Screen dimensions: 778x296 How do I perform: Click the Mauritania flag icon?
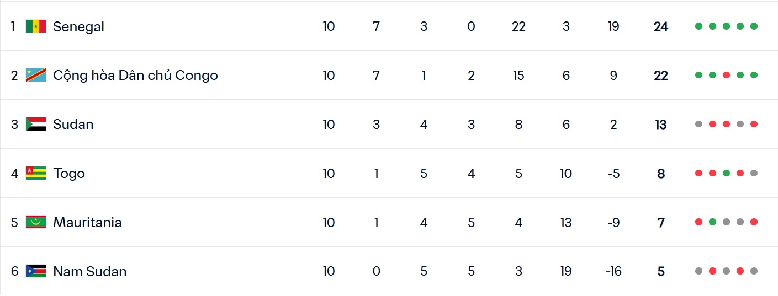(x=36, y=223)
